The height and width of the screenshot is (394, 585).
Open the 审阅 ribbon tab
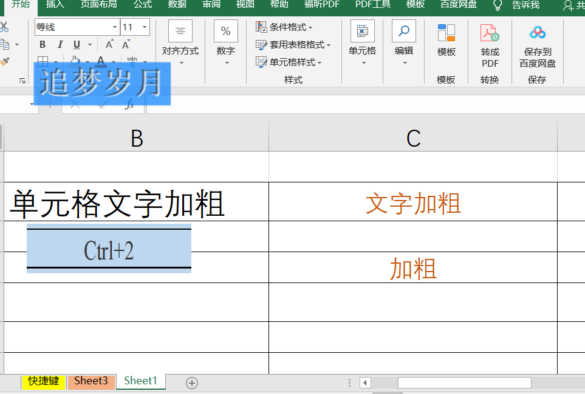(211, 4)
